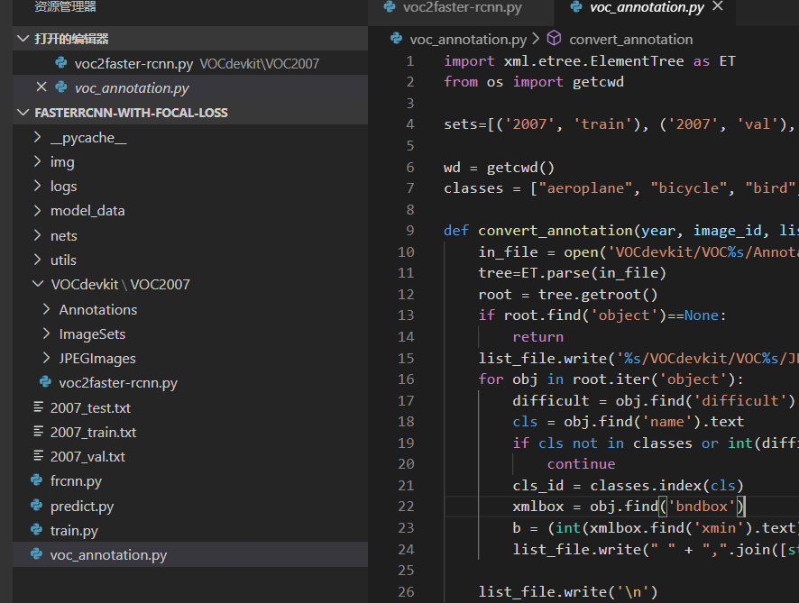This screenshot has height=603, width=799.
Task: Collapse the VOCdevkit \ VOC2007 folder
Action: 37,284
